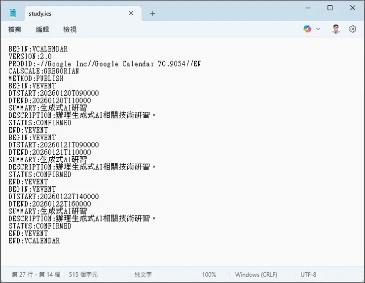
Task: Minimize the Notepad window
Action: pyautogui.click(x=308, y=8)
